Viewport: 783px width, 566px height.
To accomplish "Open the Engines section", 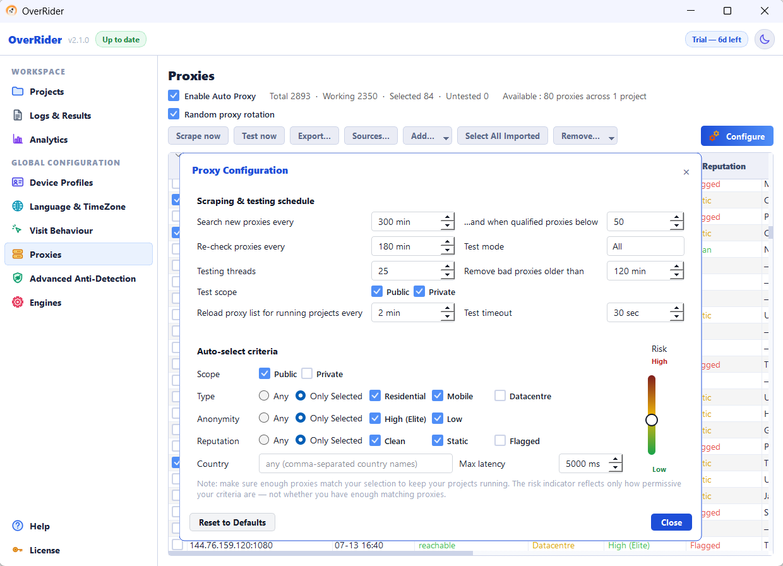I will click(78, 303).
